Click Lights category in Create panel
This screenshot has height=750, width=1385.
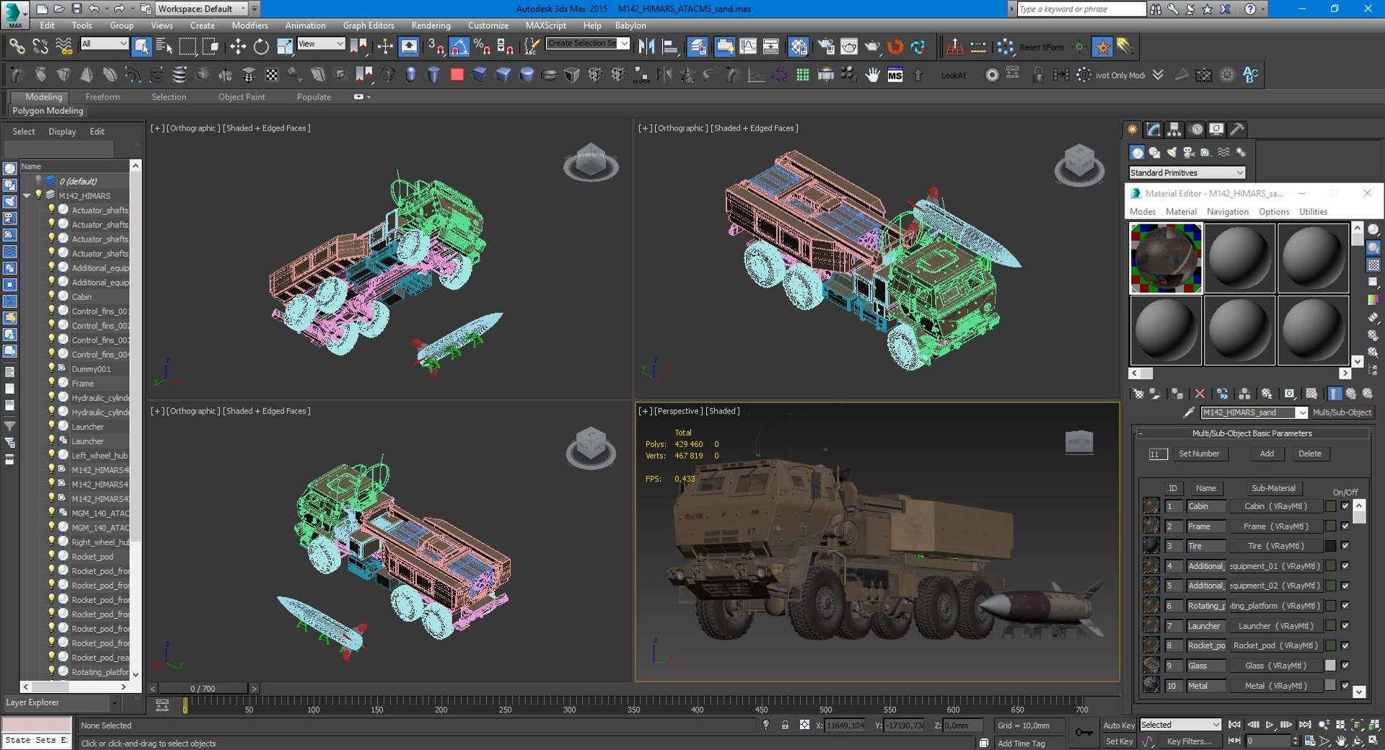(x=1171, y=152)
